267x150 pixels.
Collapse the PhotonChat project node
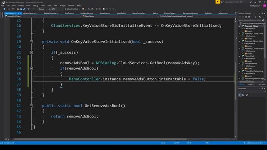(x=240, y=56)
